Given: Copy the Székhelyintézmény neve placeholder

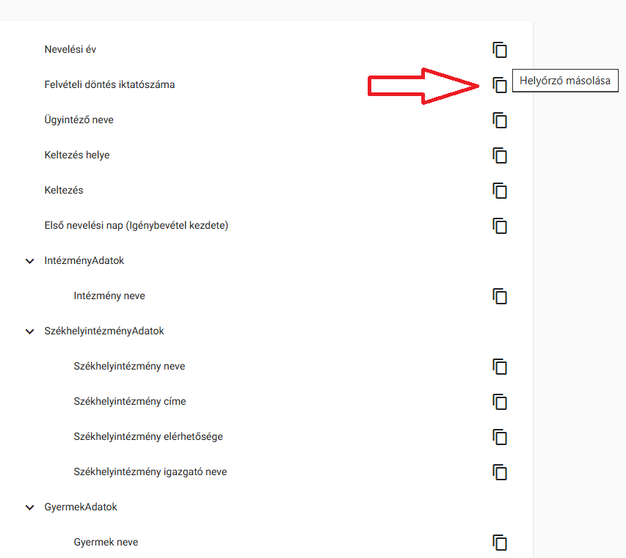Looking at the screenshot, I should [x=500, y=367].
